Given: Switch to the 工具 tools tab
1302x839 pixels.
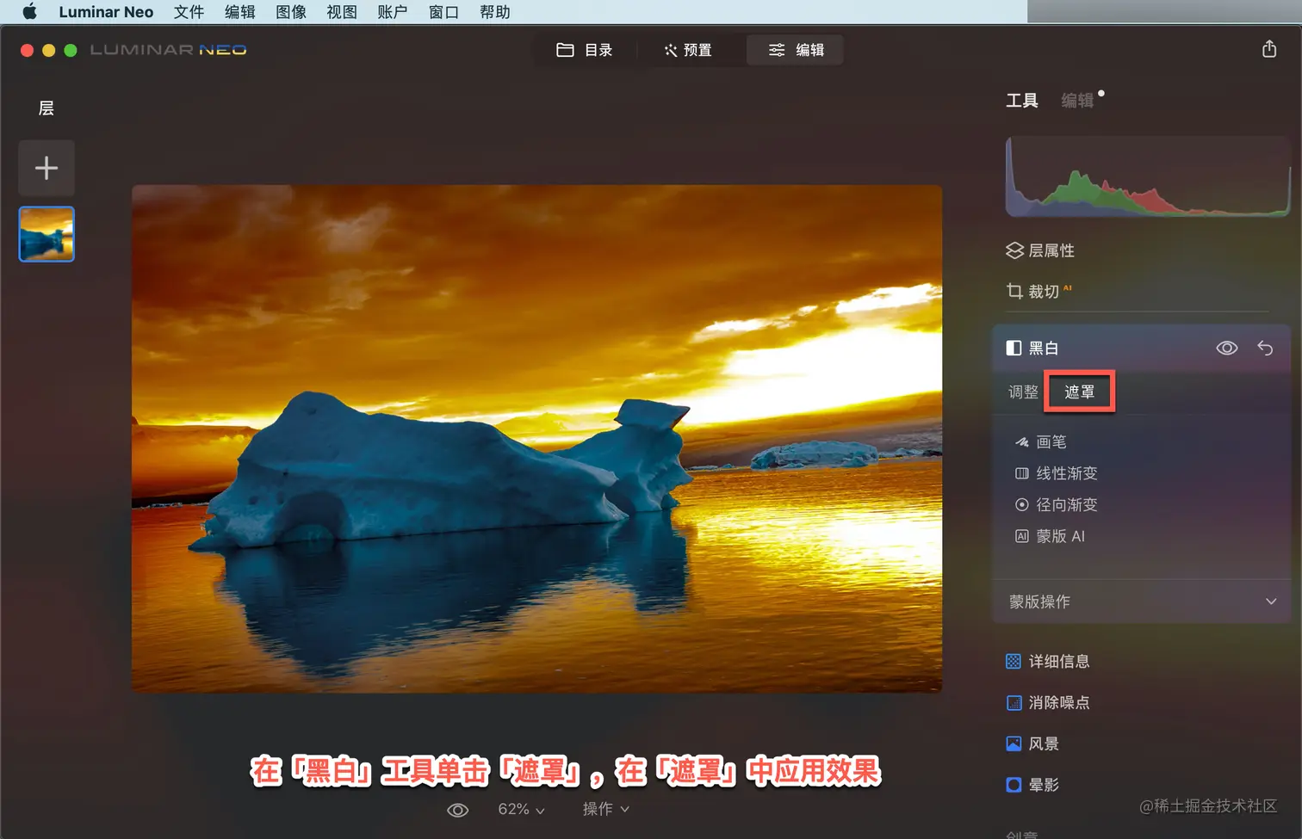Looking at the screenshot, I should point(1022,101).
